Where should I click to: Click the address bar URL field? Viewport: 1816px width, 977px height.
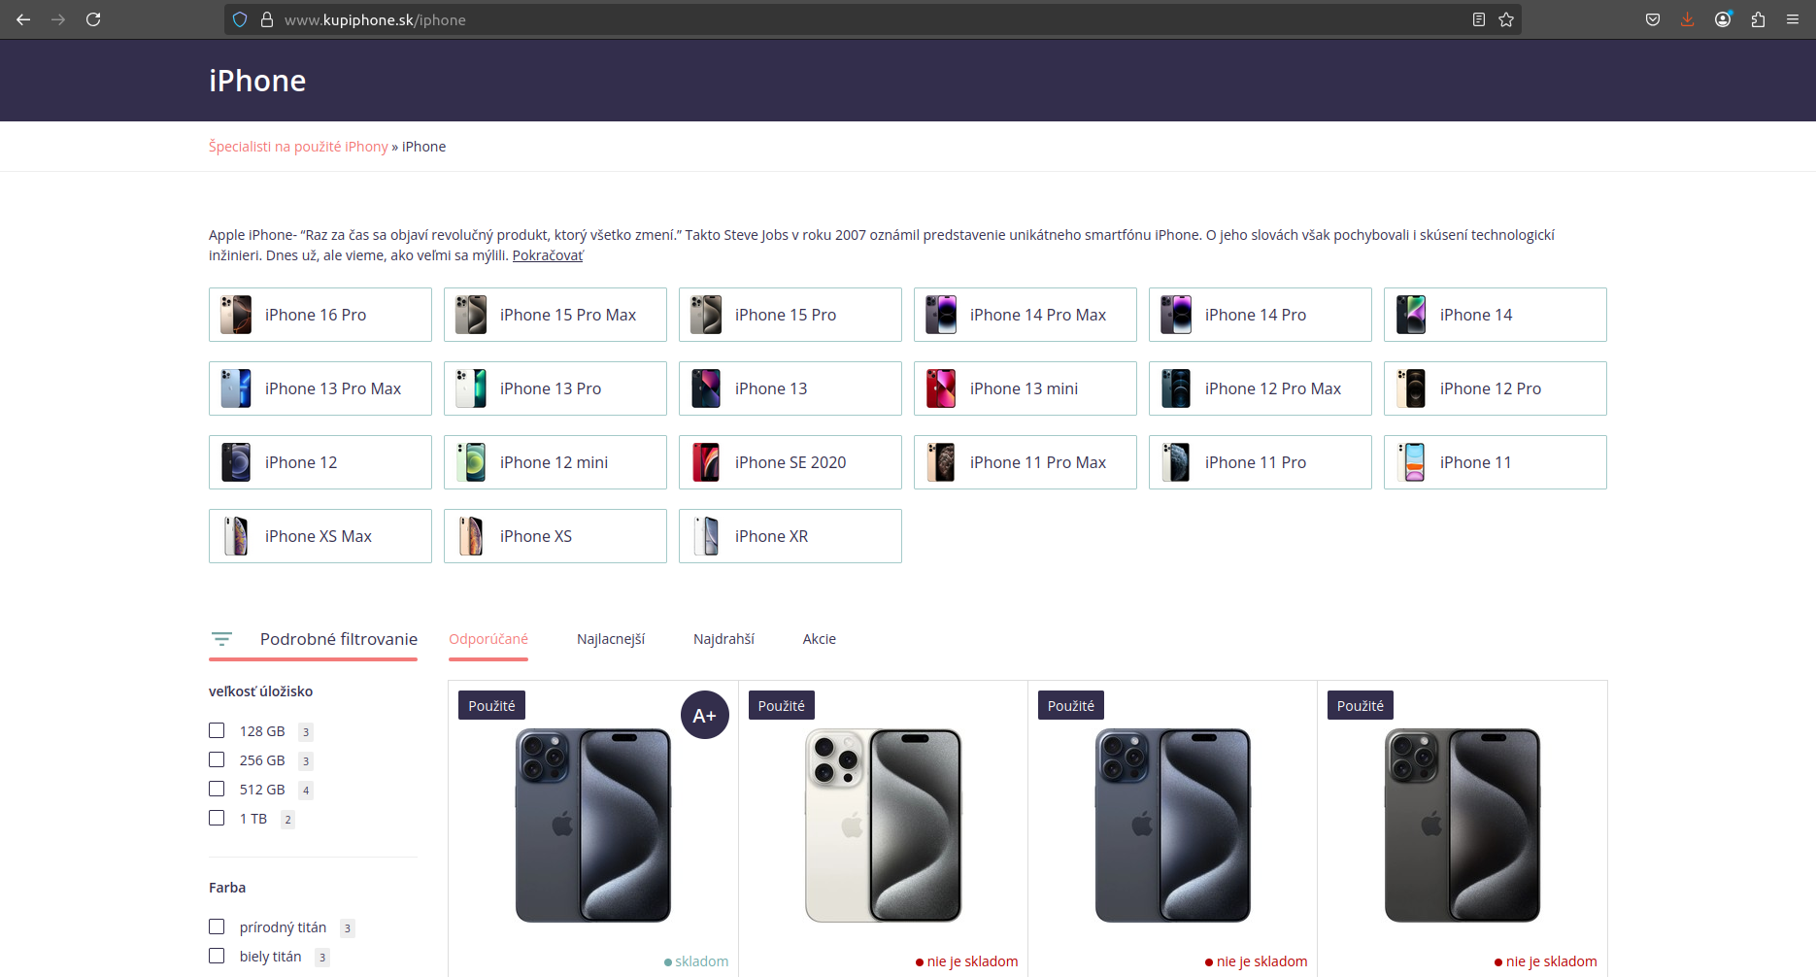point(874,19)
